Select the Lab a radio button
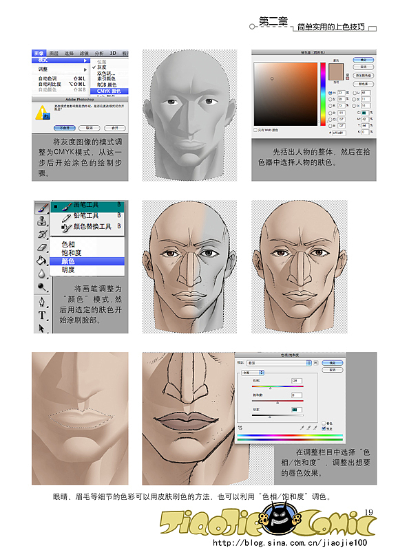Screen dimensions: 398x550 tap(355, 99)
